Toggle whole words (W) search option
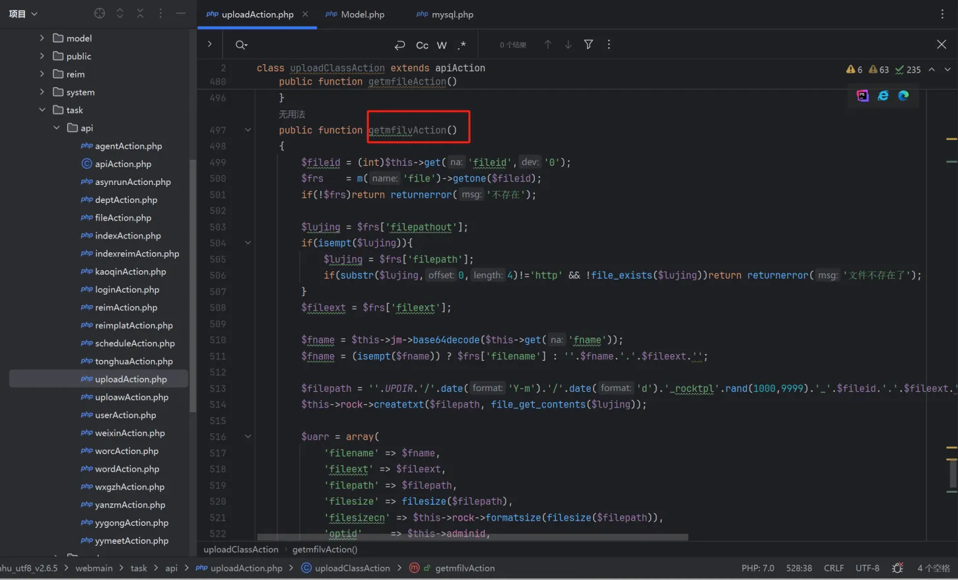This screenshot has height=580, width=958. [442, 45]
